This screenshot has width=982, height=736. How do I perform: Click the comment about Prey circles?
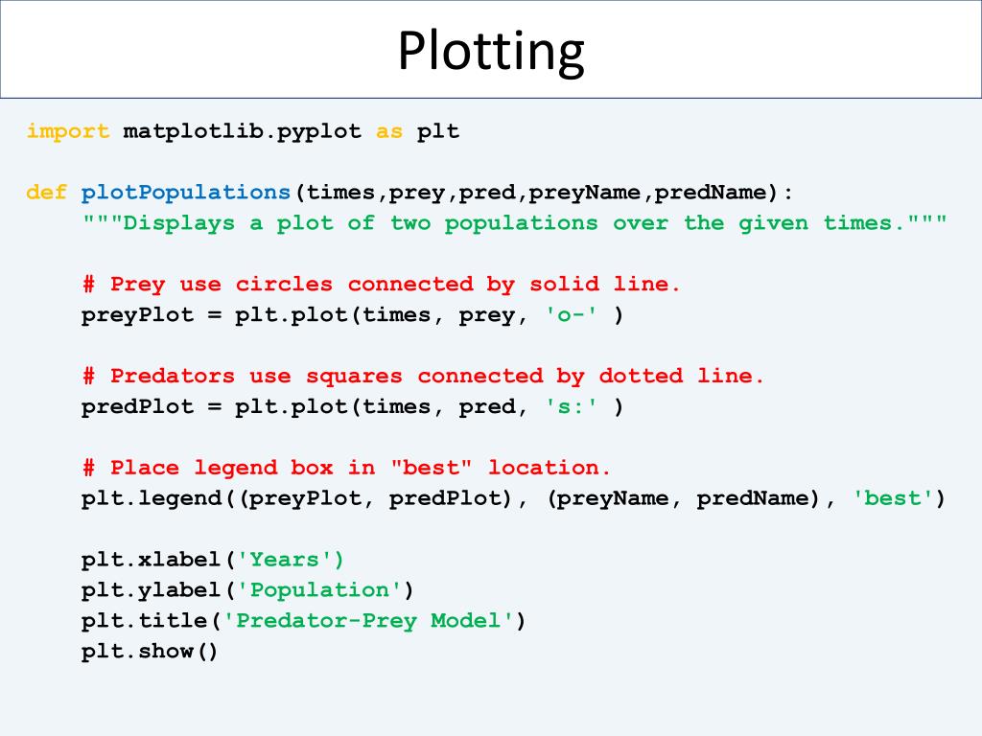[382, 284]
